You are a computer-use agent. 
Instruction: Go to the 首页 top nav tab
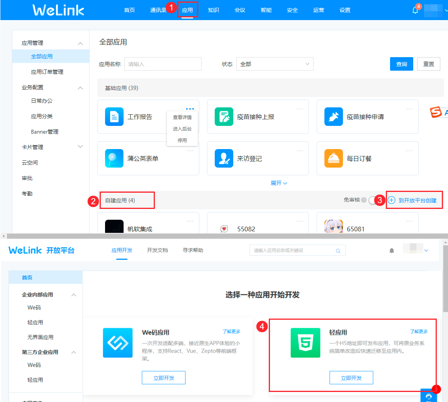(x=129, y=10)
